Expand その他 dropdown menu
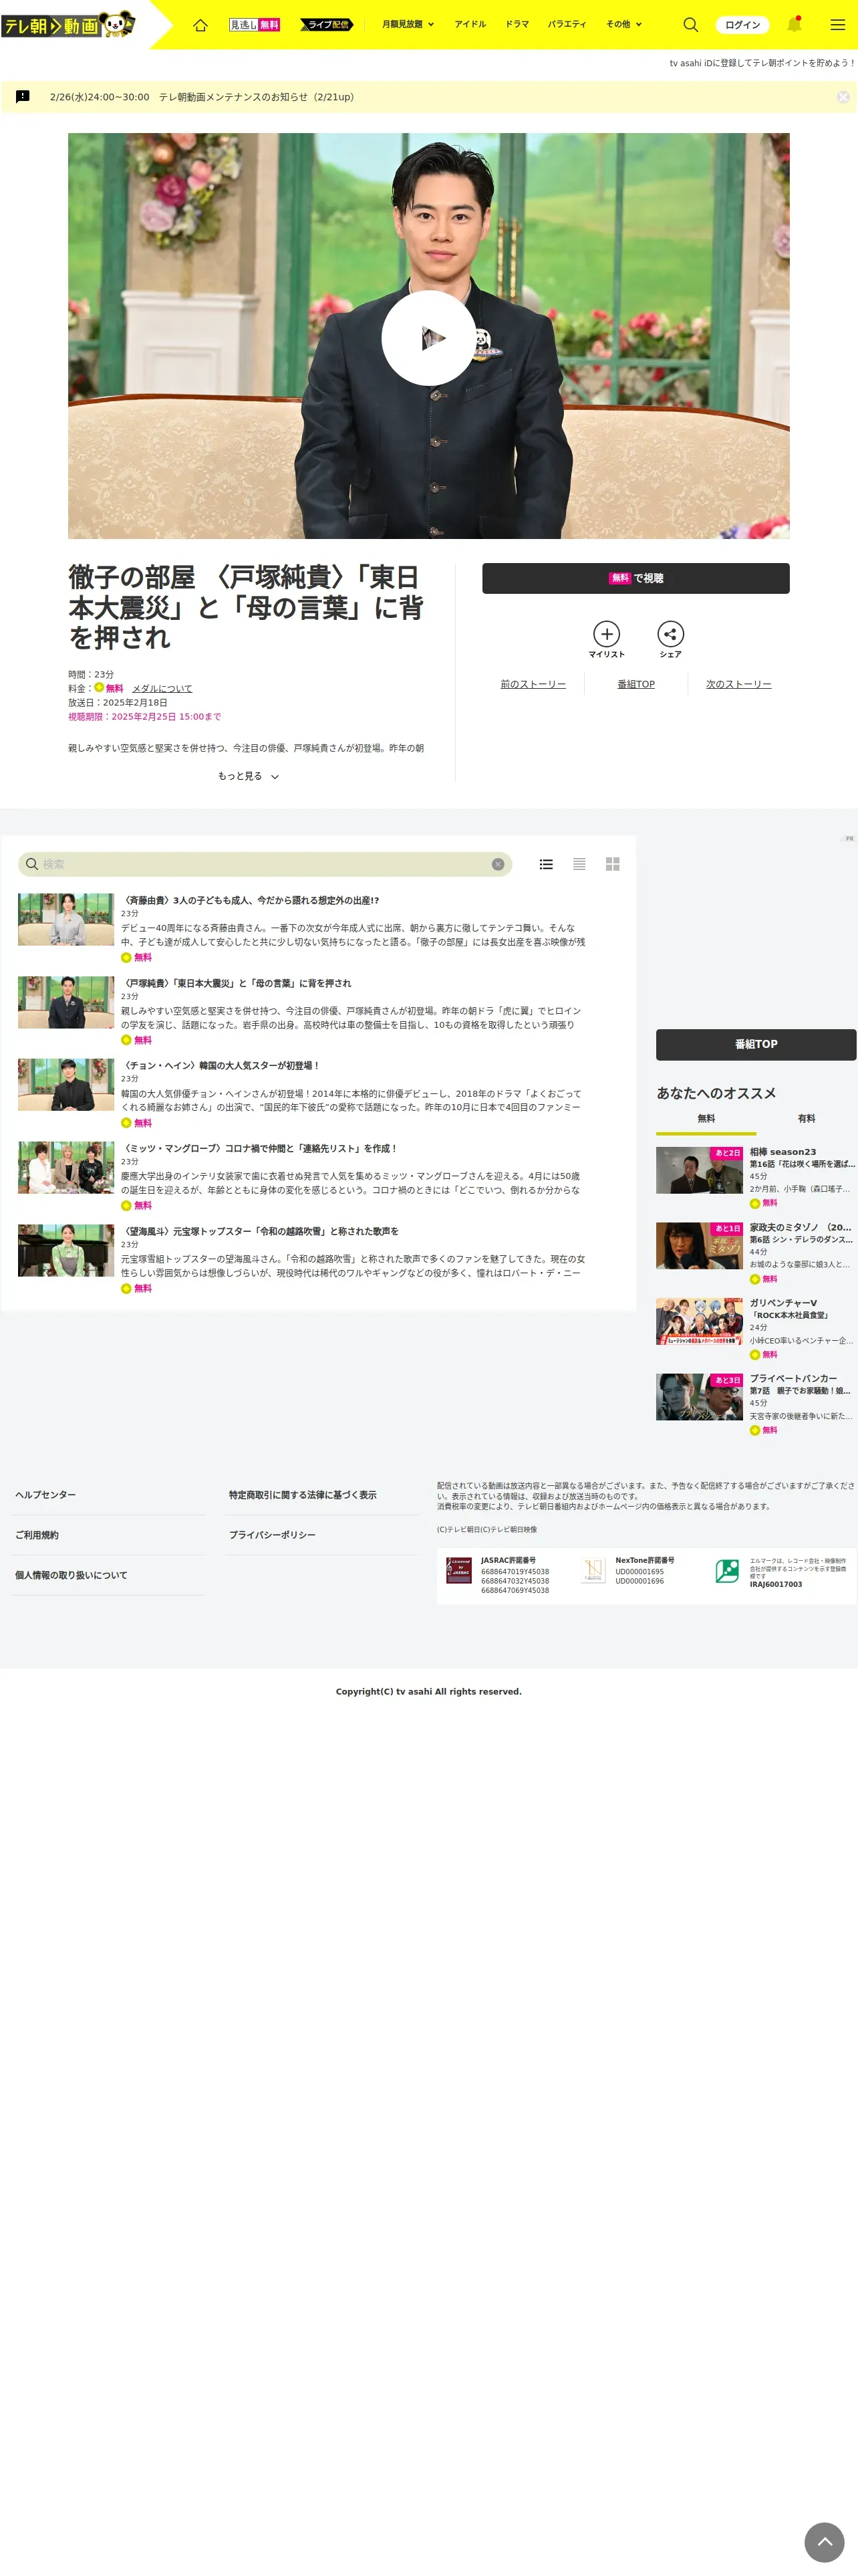 pyautogui.click(x=623, y=24)
